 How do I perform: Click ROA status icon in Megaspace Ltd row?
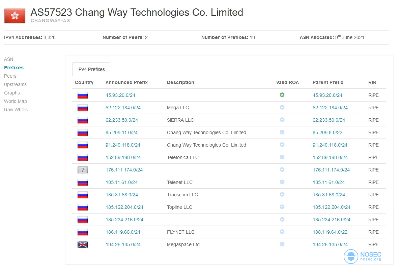tap(282, 244)
